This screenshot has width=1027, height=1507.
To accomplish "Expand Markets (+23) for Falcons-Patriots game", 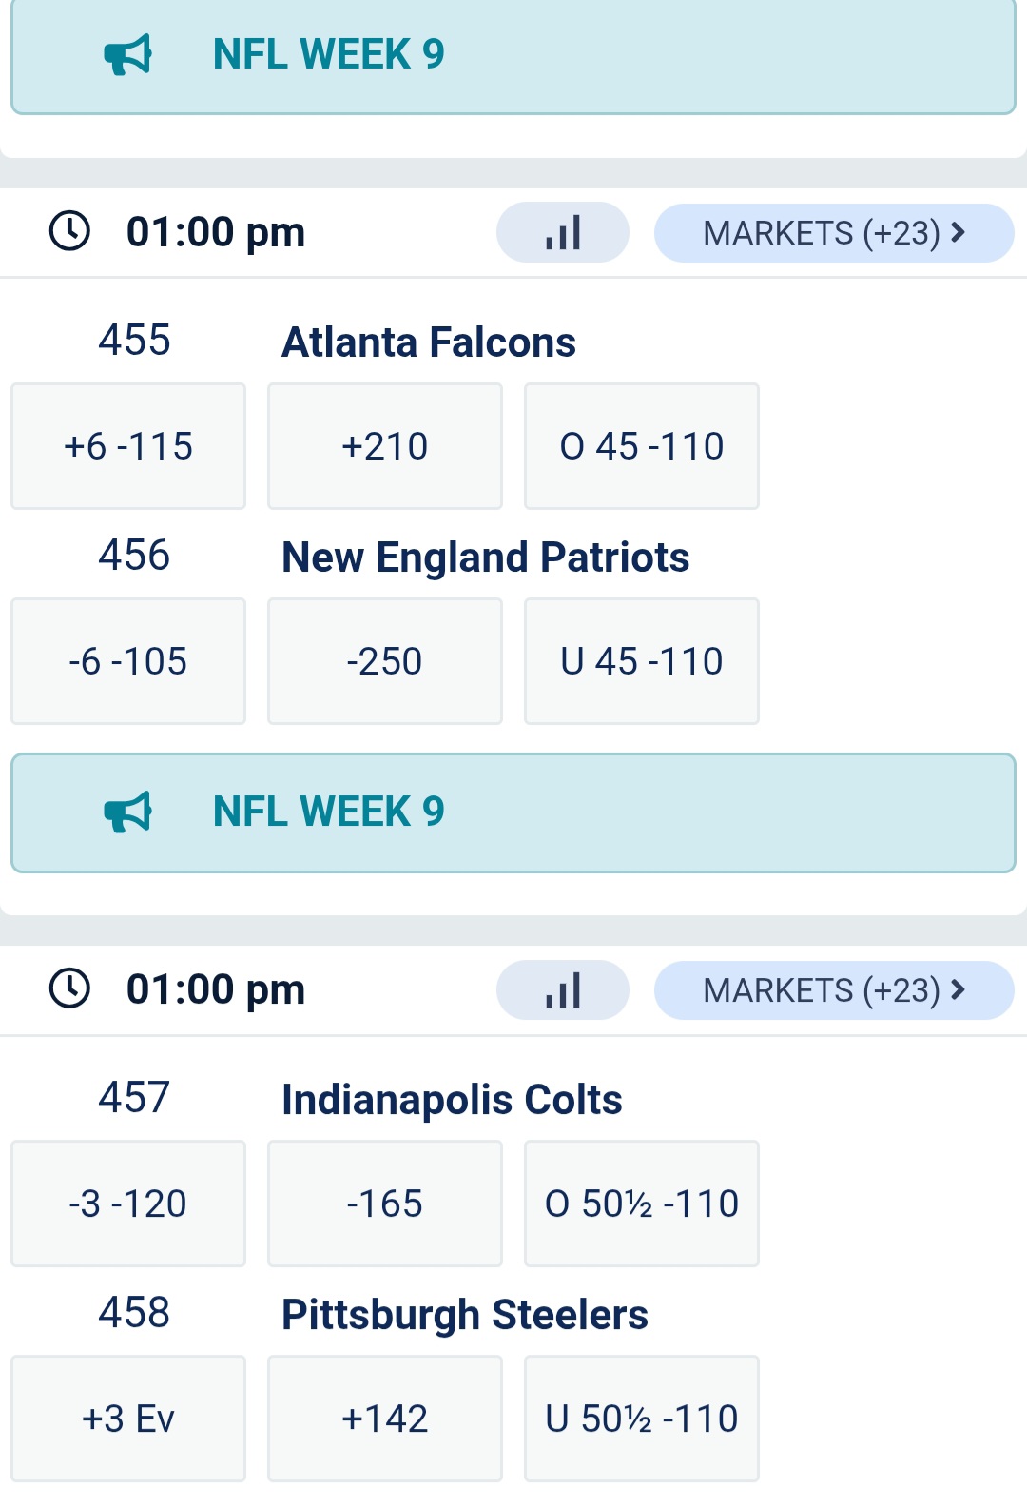I will pyautogui.click(x=833, y=232).
